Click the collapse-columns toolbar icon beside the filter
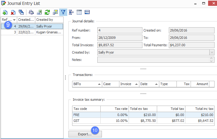The height and width of the screenshot is (139, 217). click(x=71, y=12)
